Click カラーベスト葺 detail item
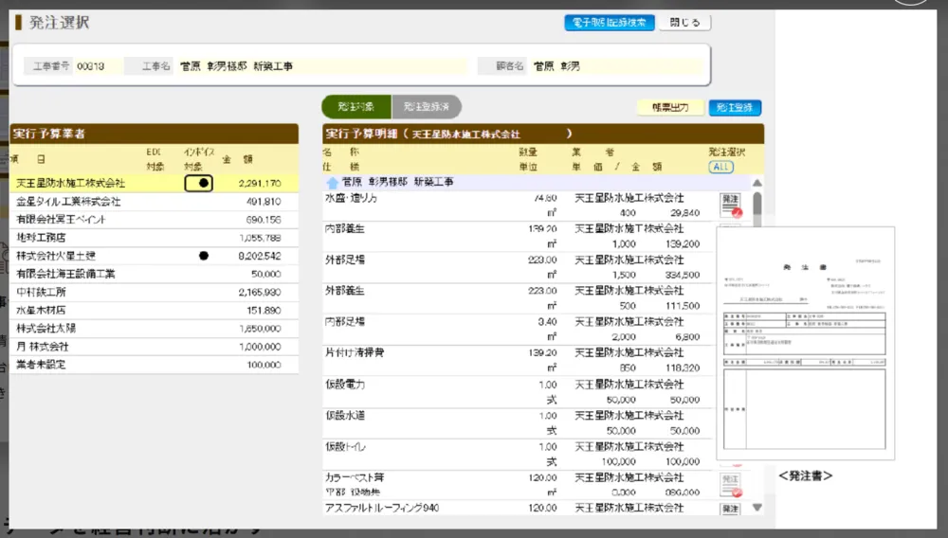 coord(355,477)
